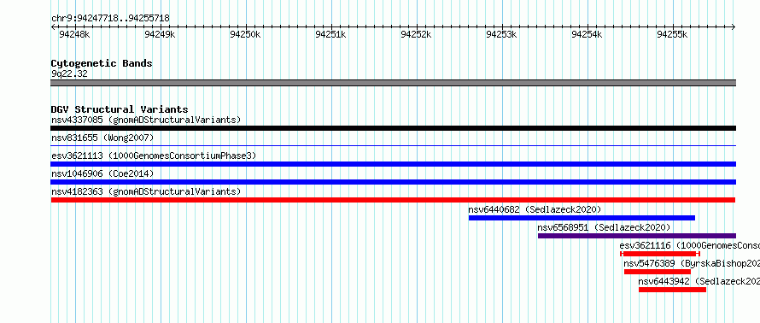
Task: Open the nsv6443942 (Sedlazeck) label
Action: (699, 281)
